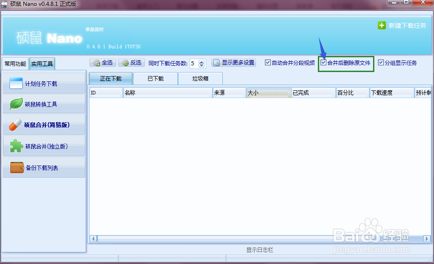434x264 pixels.
Task: Click 新建下载任务 label text
Action: point(407,26)
